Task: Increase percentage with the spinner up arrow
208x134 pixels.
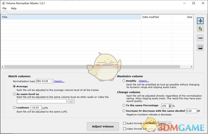Action: click(170, 105)
